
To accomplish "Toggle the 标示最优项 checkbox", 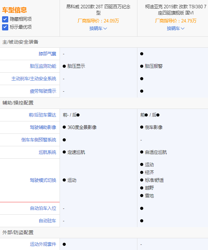I will coord(5,27).
